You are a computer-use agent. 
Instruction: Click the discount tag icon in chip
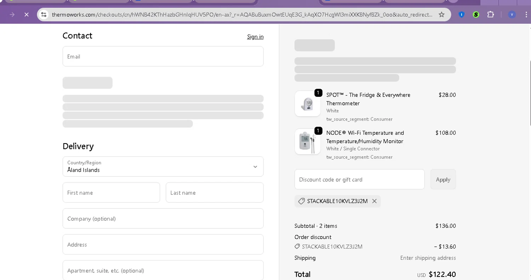click(301, 201)
